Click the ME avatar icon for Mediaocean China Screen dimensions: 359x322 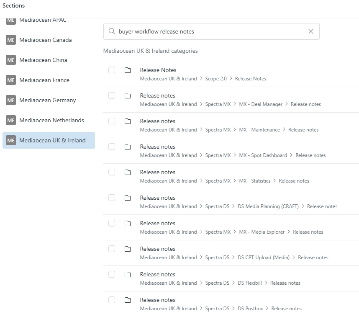point(11,60)
